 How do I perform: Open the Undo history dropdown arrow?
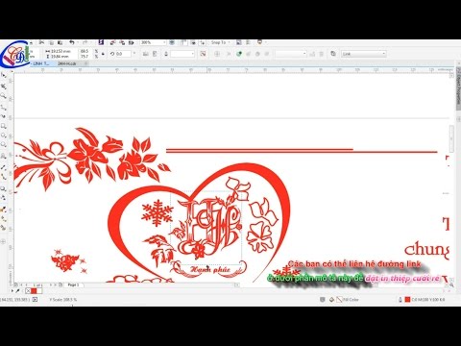(x=78, y=42)
